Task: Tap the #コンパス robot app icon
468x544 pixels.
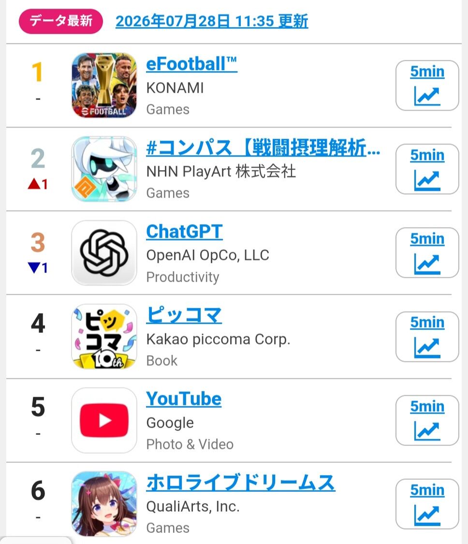Action: pyautogui.click(x=104, y=169)
